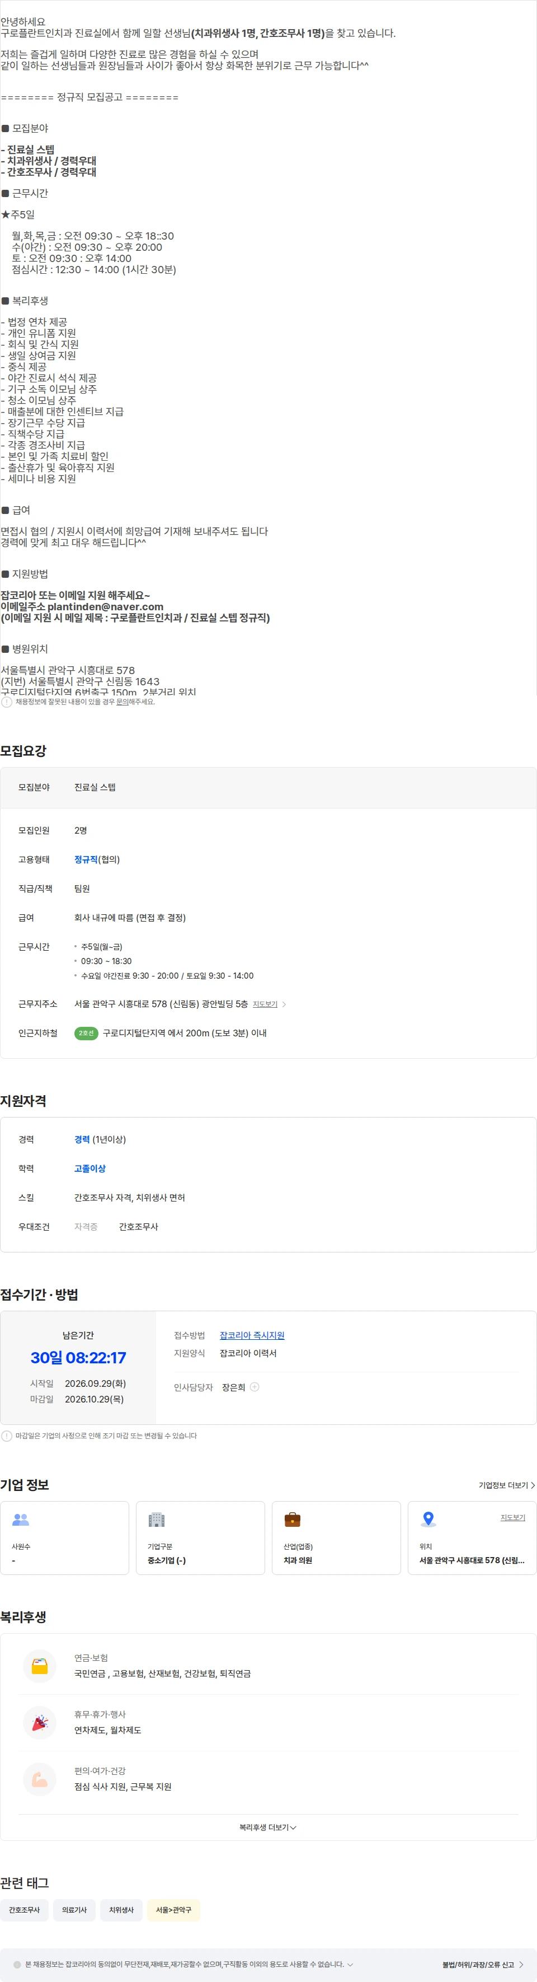Click the 휴무·휴가·행사 party icon
This screenshot has width=537, height=1982.
point(40,1723)
